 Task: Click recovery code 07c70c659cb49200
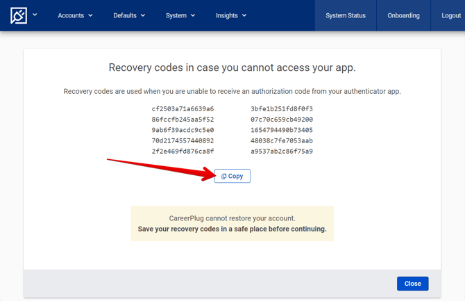point(282,120)
